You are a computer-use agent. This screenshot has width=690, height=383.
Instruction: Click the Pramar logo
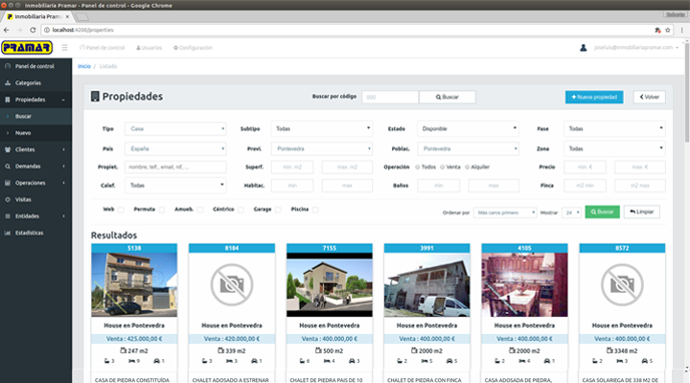tap(27, 47)
